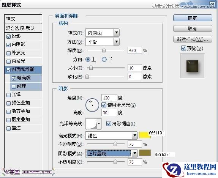
Task: Click the 大小 (Size) slider handle
Action: (x=91, y=68)
